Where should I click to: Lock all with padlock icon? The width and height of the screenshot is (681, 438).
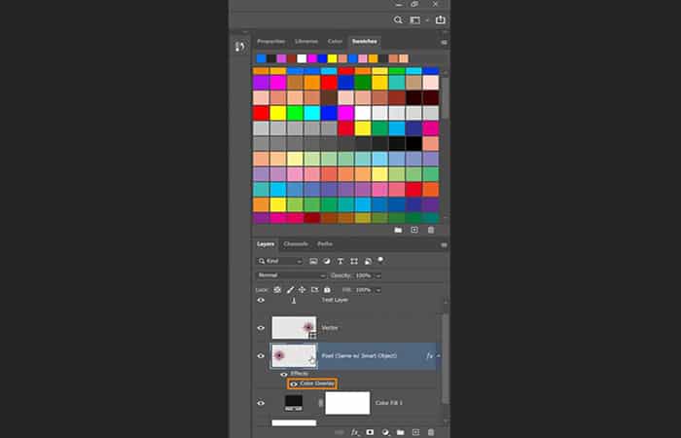pyautogui.click(x=328, y=290)
